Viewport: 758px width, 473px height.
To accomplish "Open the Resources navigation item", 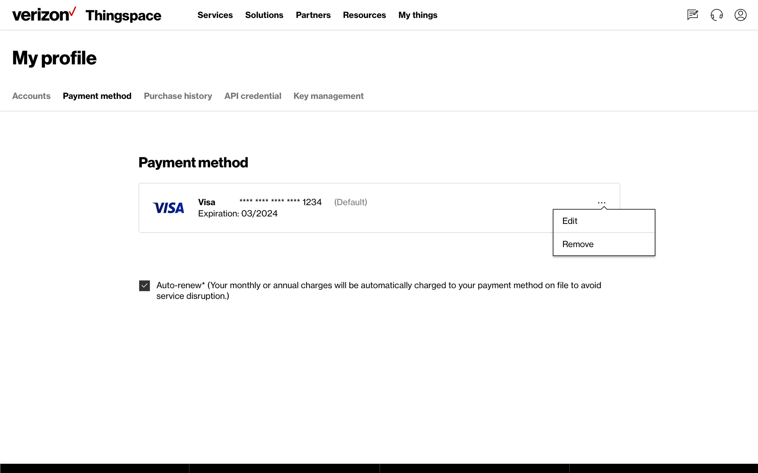I will click(364, 15).
